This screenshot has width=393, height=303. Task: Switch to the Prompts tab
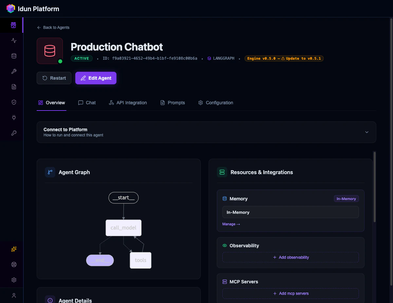pos(173,103)
